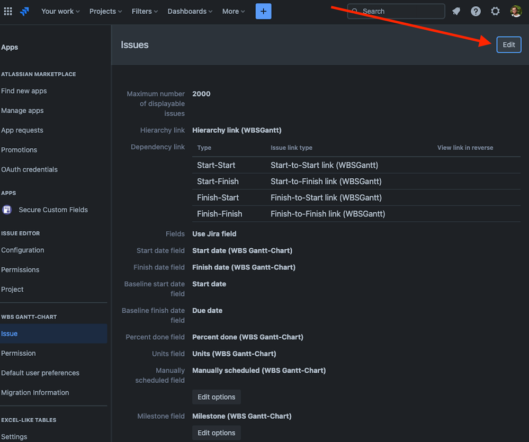Click Start date (WBS Gantt-Chart) value
529x442 pixels.
click(242, 250)
